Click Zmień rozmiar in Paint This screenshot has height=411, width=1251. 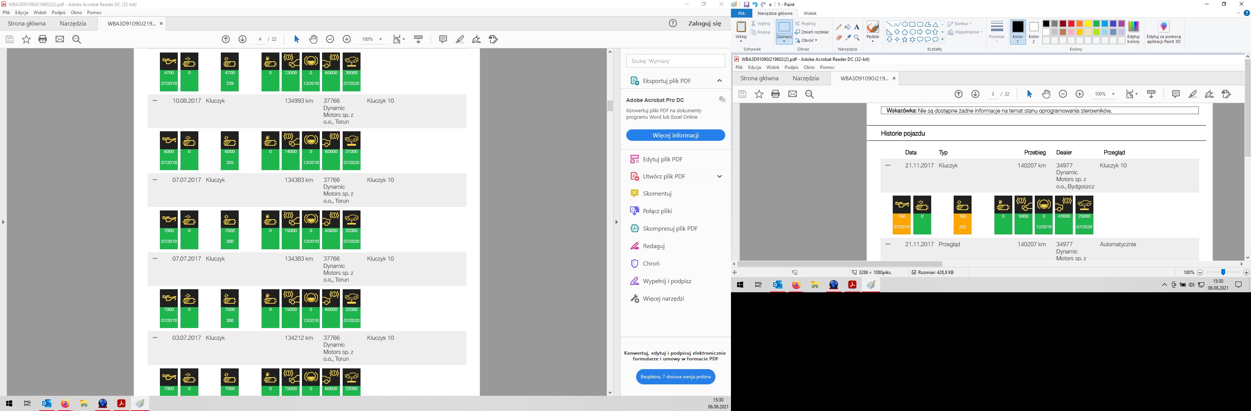tap(812, 32)
